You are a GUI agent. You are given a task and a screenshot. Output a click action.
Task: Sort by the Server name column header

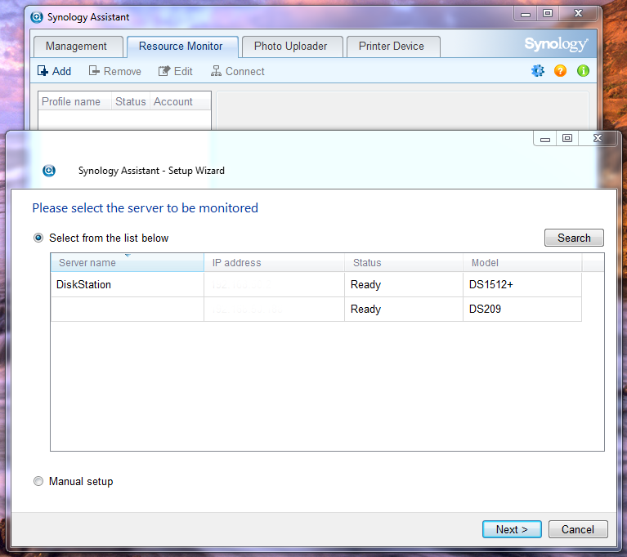pyautogui.click(x=128, y=262)
